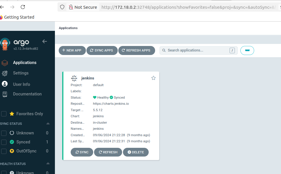The height and width of the screenshot is (174, 281).
Task: Click the Applications layers icon
Action: coord(5,63)
